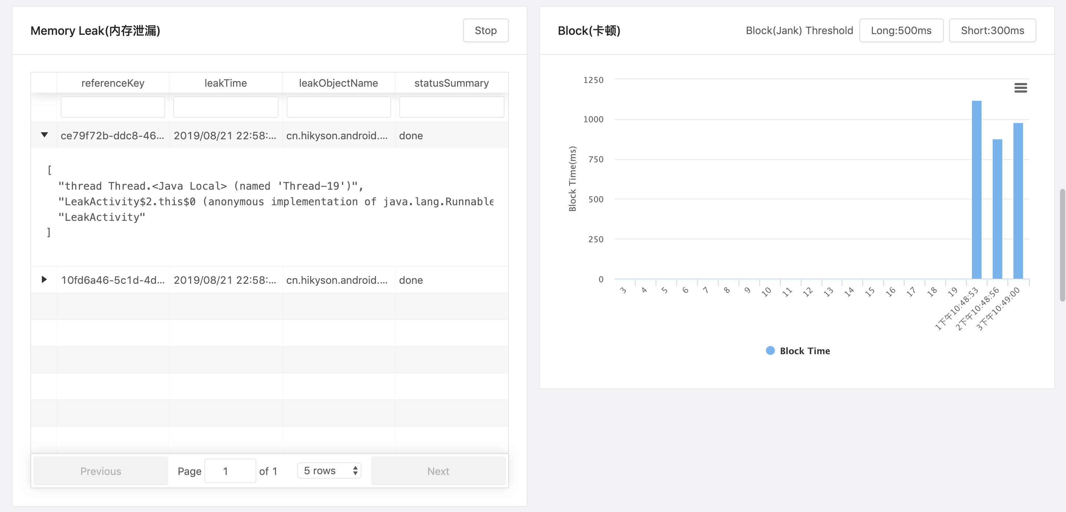This screenshot has width=1066, height=512.
Task: Click the statusSummary filter box
Action: (x=452, y=107)
